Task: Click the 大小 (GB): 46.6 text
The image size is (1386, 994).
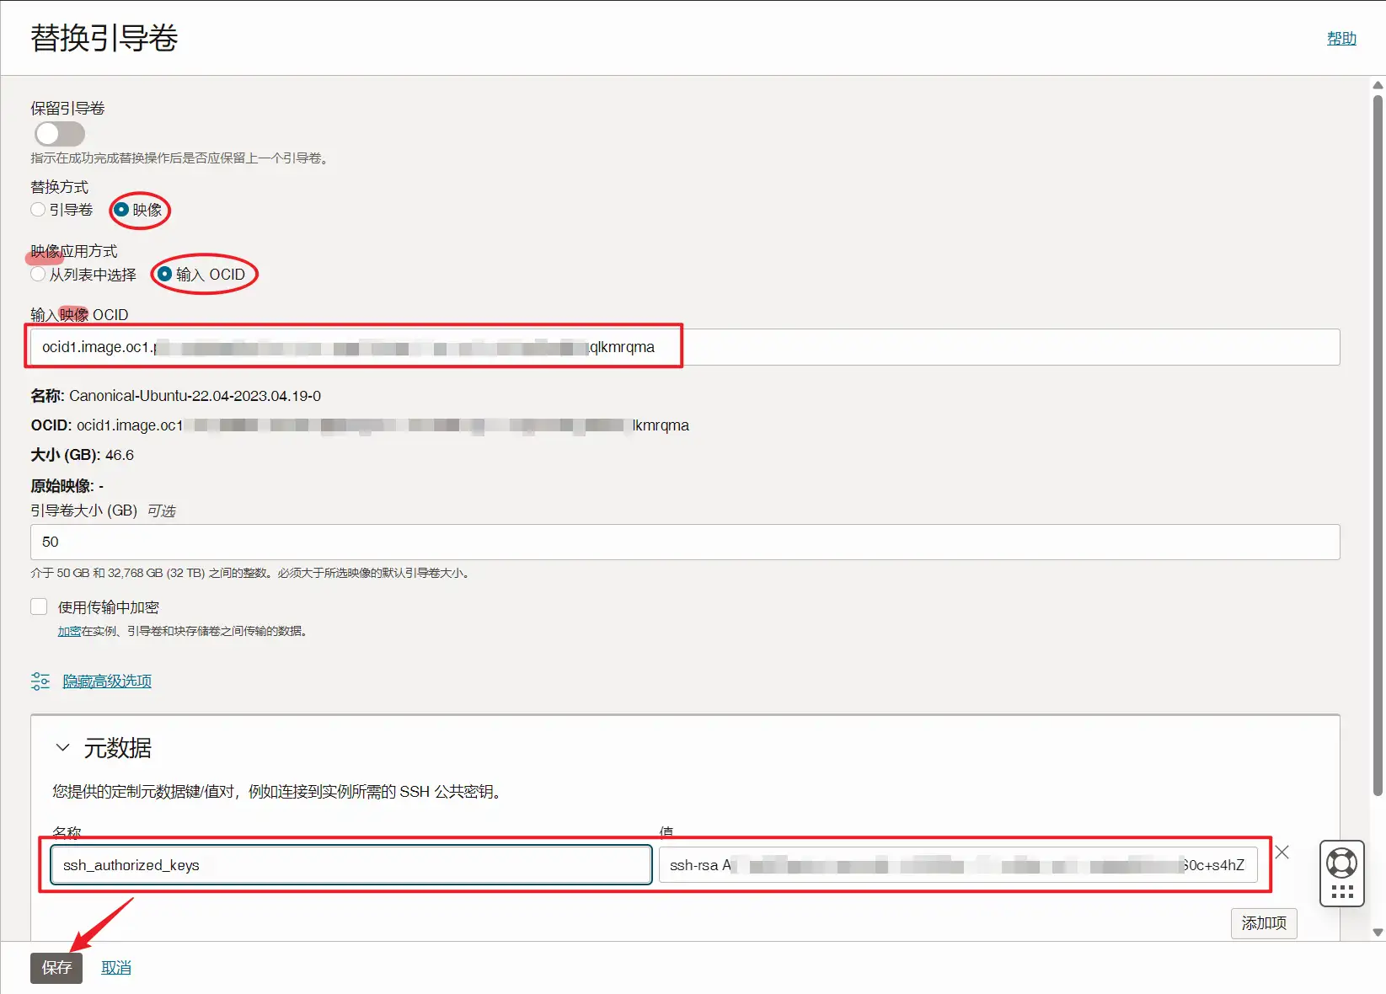Action: click(x=83, y=455)
